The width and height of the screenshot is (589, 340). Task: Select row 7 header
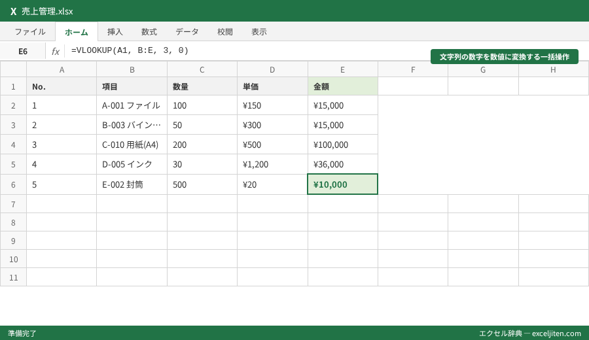click(13, 204)
